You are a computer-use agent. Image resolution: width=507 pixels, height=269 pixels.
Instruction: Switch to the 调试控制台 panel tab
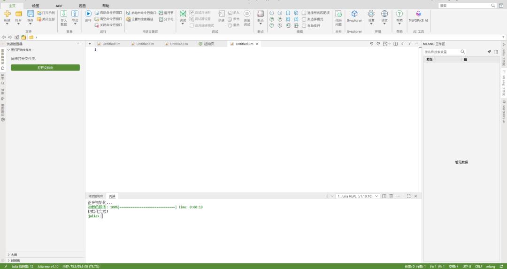(x=96, y=196)
